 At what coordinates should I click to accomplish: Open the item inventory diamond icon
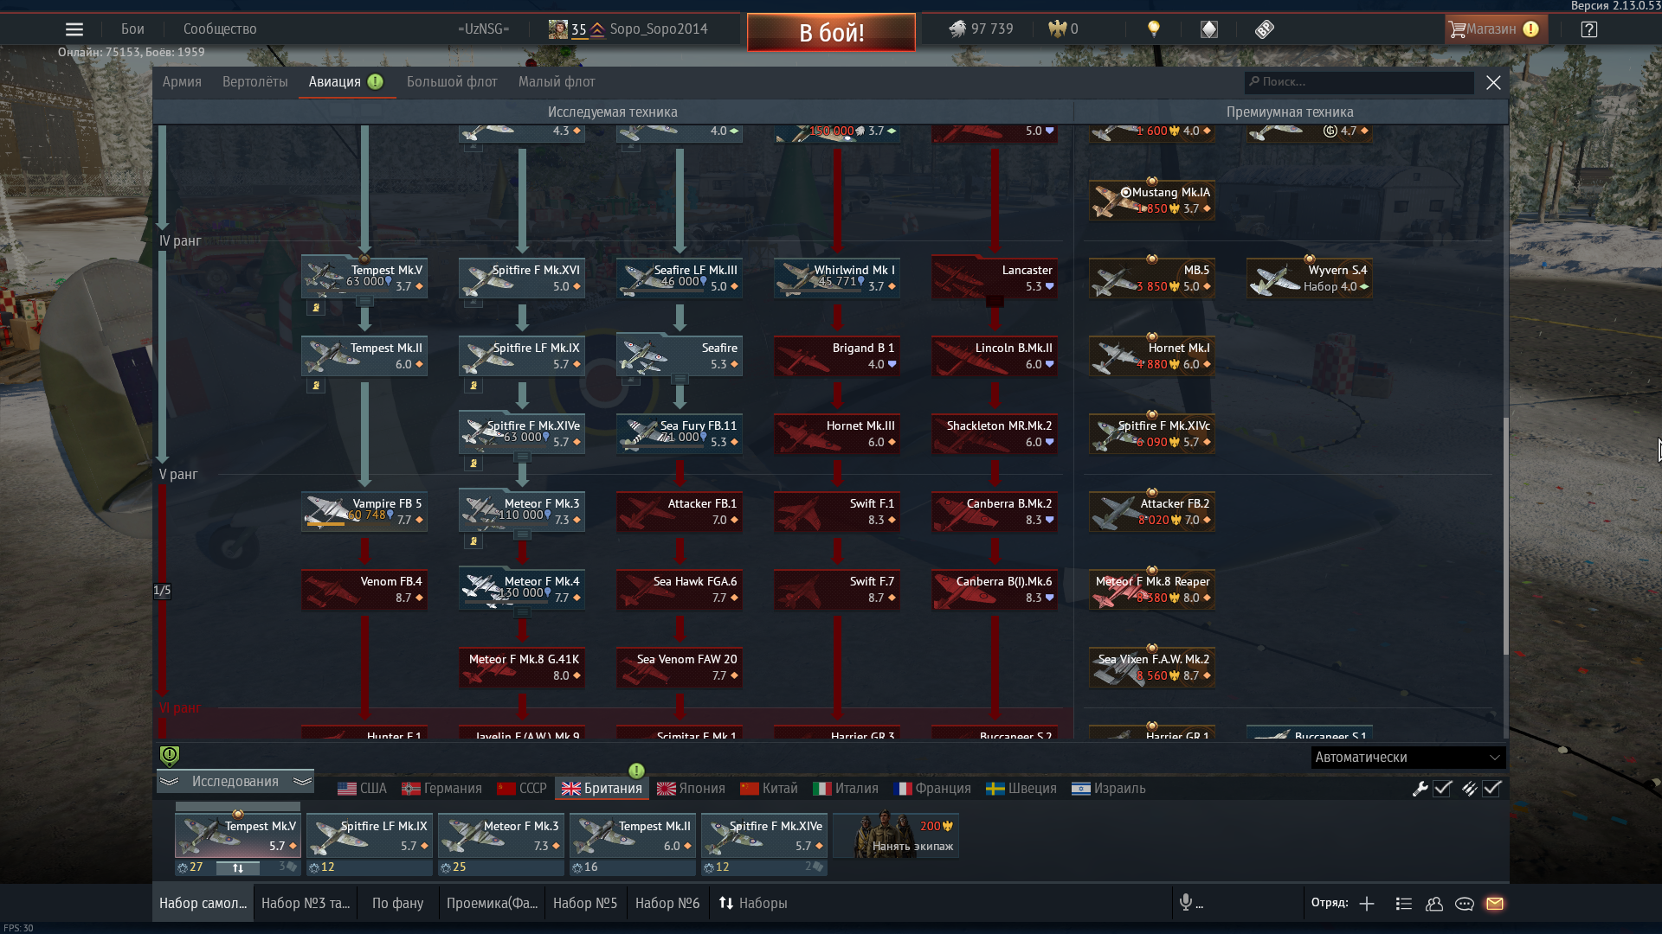coord(1209,29)
